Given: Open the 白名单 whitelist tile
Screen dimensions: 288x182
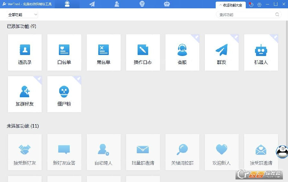Looking at the screenshot, I should 64,52.
